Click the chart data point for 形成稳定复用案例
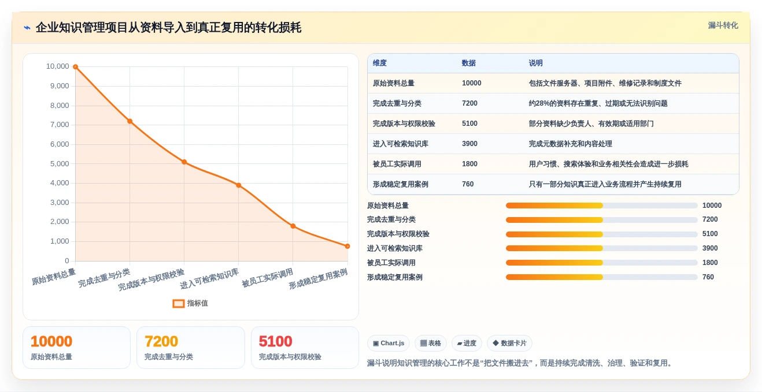 coord(347,247)
